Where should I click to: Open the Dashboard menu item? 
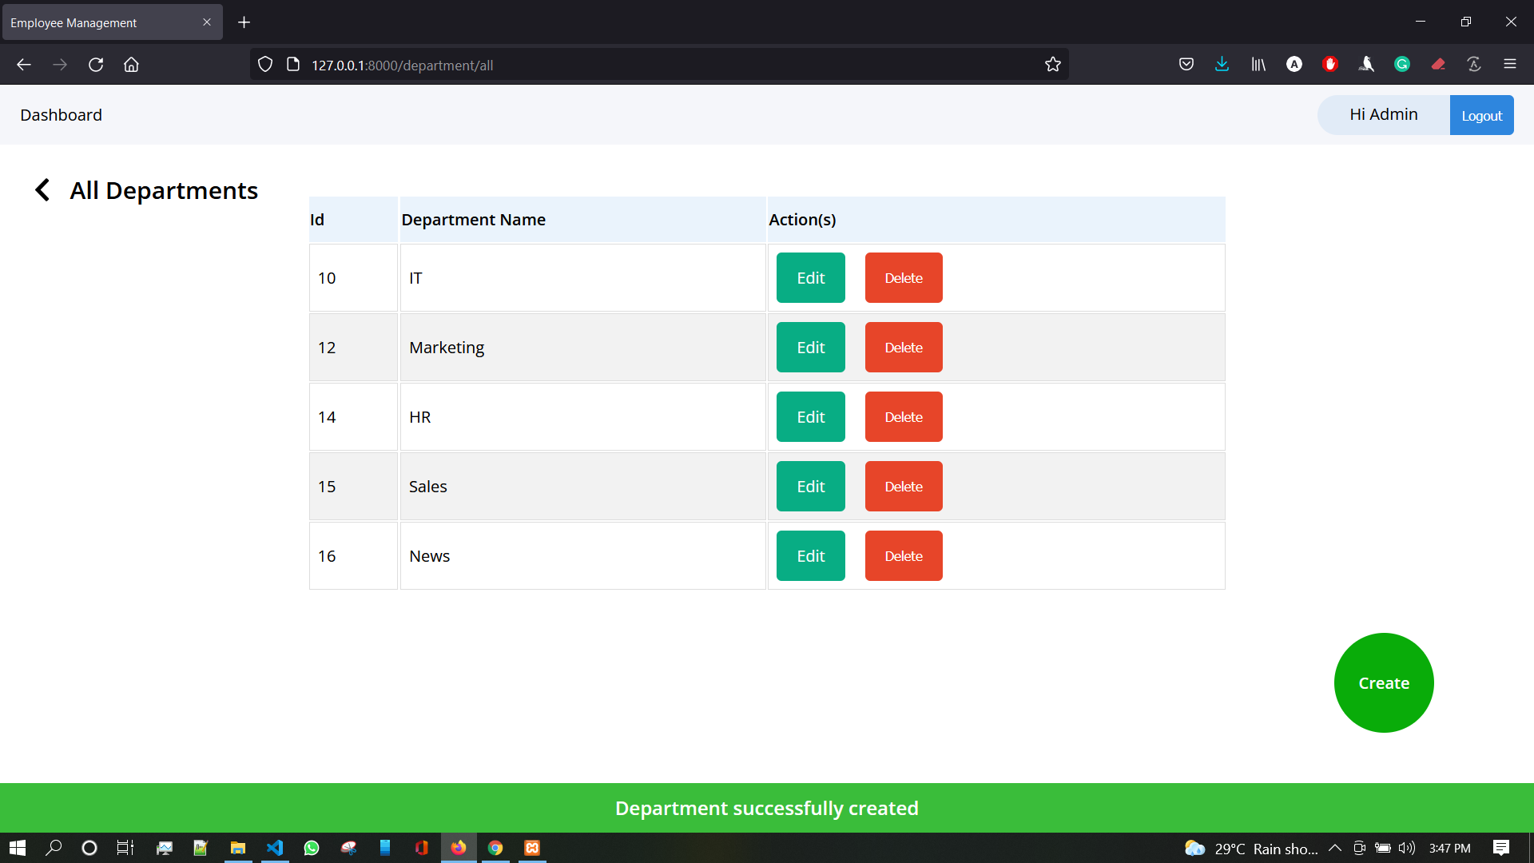pyautogui.click(x=61, y=114)
